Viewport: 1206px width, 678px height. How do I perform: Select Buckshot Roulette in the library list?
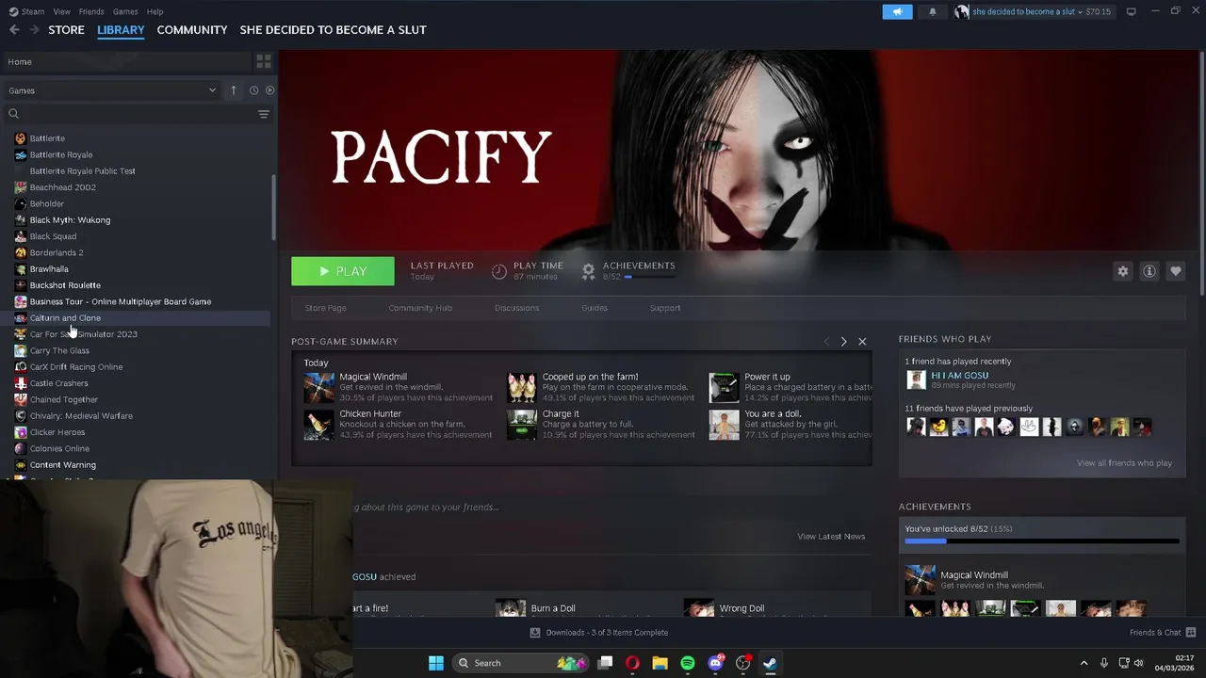pos(65,285)
